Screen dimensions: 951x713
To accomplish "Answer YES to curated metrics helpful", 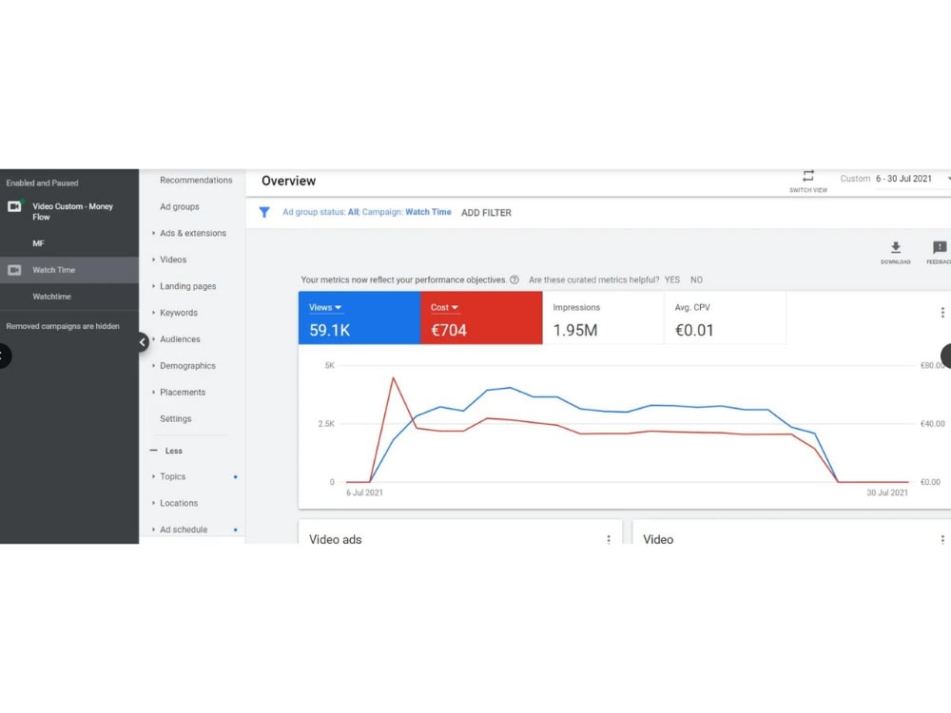I will tap(672, 279).
